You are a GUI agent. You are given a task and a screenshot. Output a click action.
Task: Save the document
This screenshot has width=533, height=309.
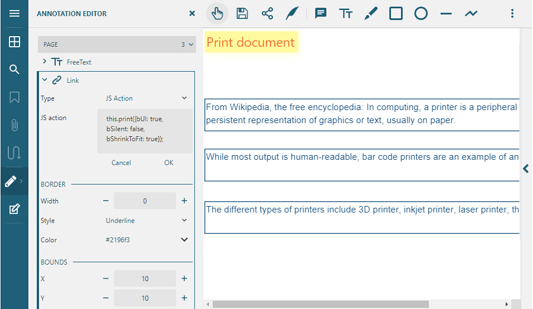tap(242, 14)
